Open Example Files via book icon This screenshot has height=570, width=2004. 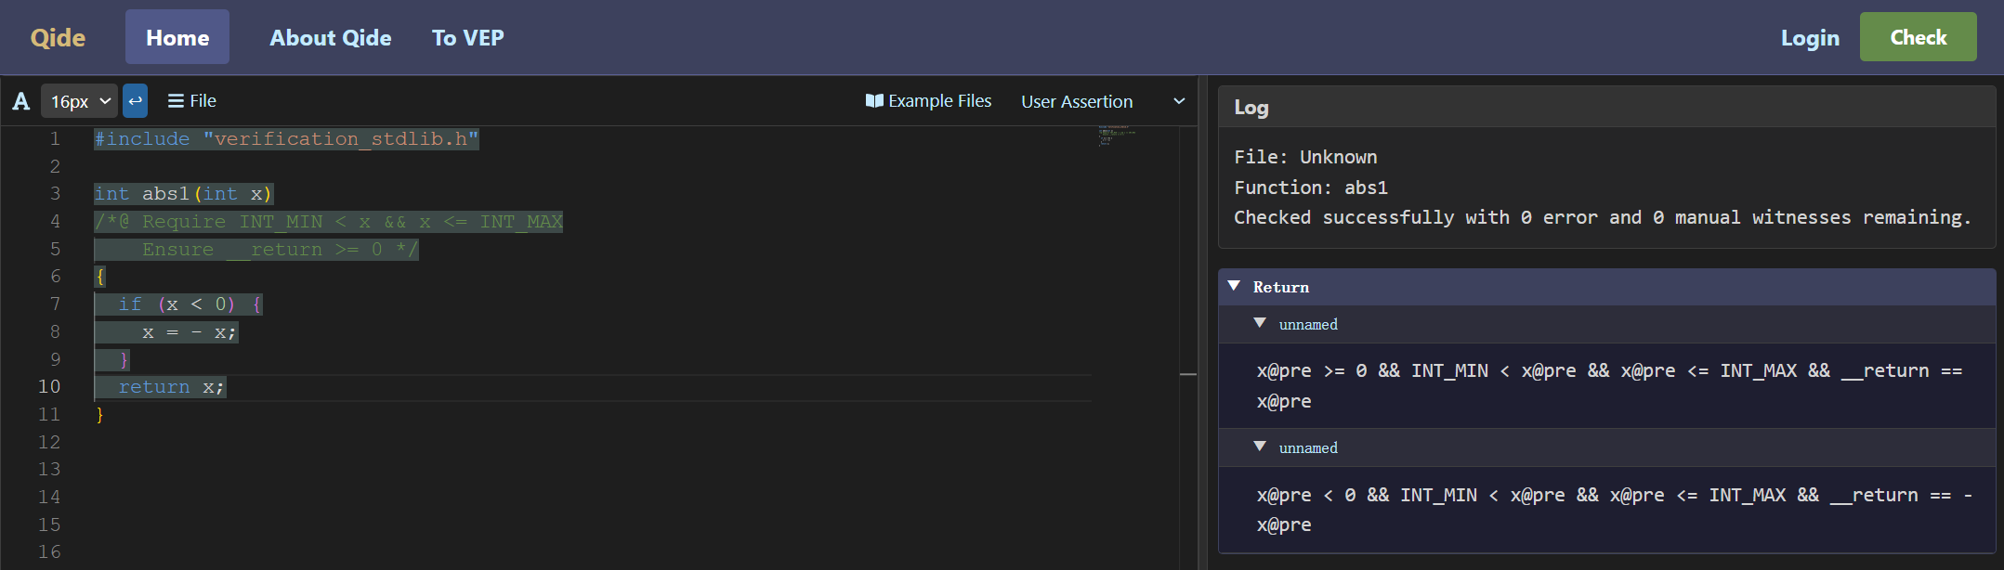[873, 101]
